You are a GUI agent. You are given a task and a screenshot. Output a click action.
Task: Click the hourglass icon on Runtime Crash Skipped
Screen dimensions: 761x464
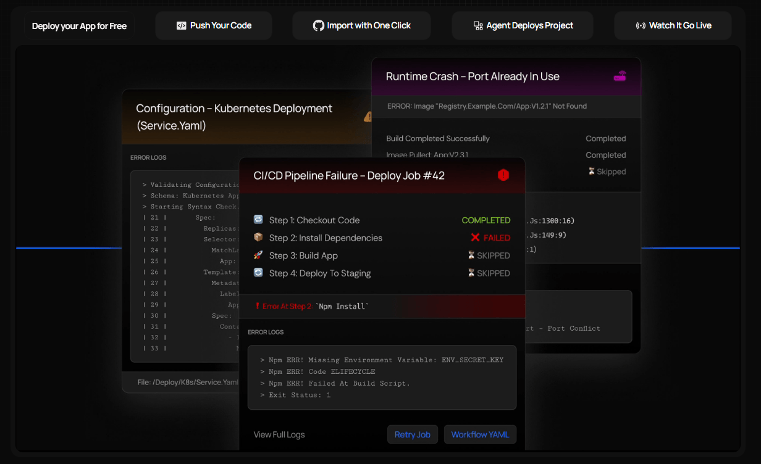(x=592, y=172)
